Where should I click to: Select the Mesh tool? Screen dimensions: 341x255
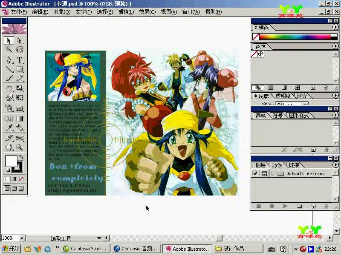[9, 119]
